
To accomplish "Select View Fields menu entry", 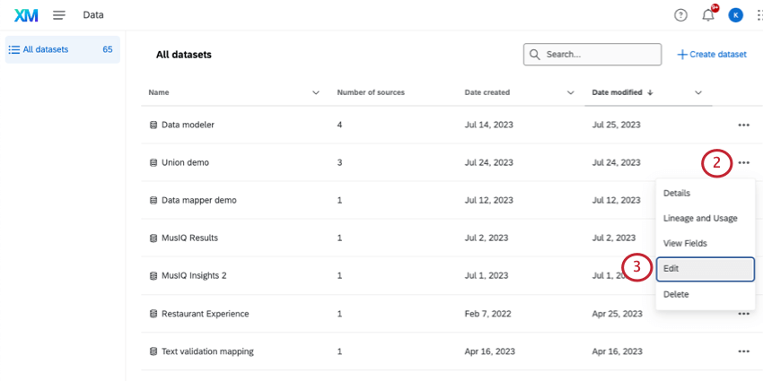I will coord(685,243).
